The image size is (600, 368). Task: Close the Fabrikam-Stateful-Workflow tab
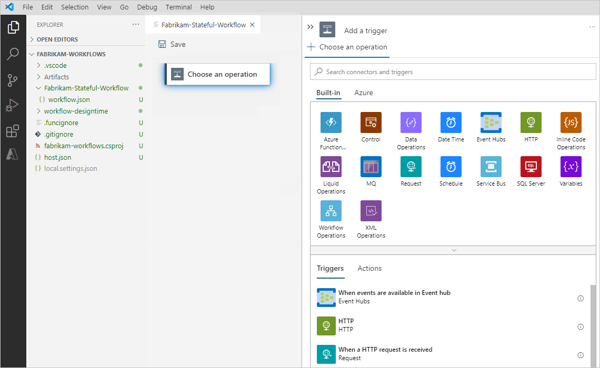pos(252,25)
